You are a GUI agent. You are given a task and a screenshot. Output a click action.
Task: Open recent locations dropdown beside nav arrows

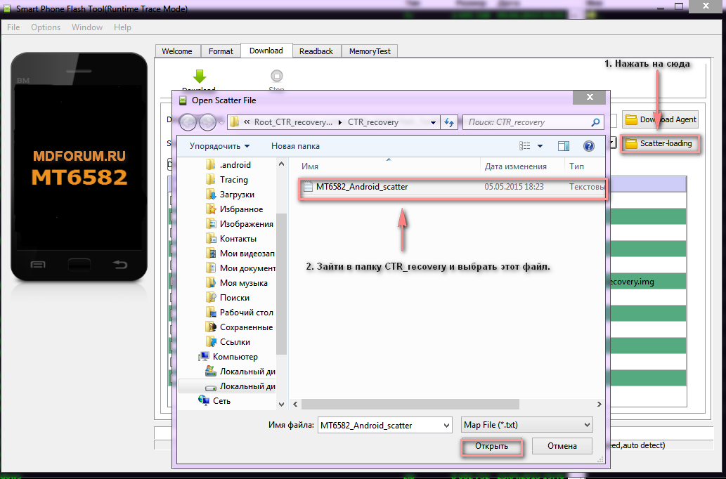point(221,123)
